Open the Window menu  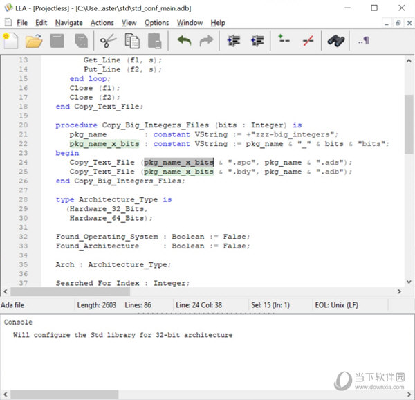pyautogui.click(x=190, y=23)
